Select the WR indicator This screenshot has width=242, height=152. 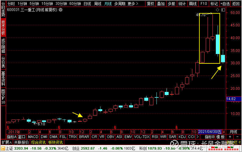pos(163,137)
